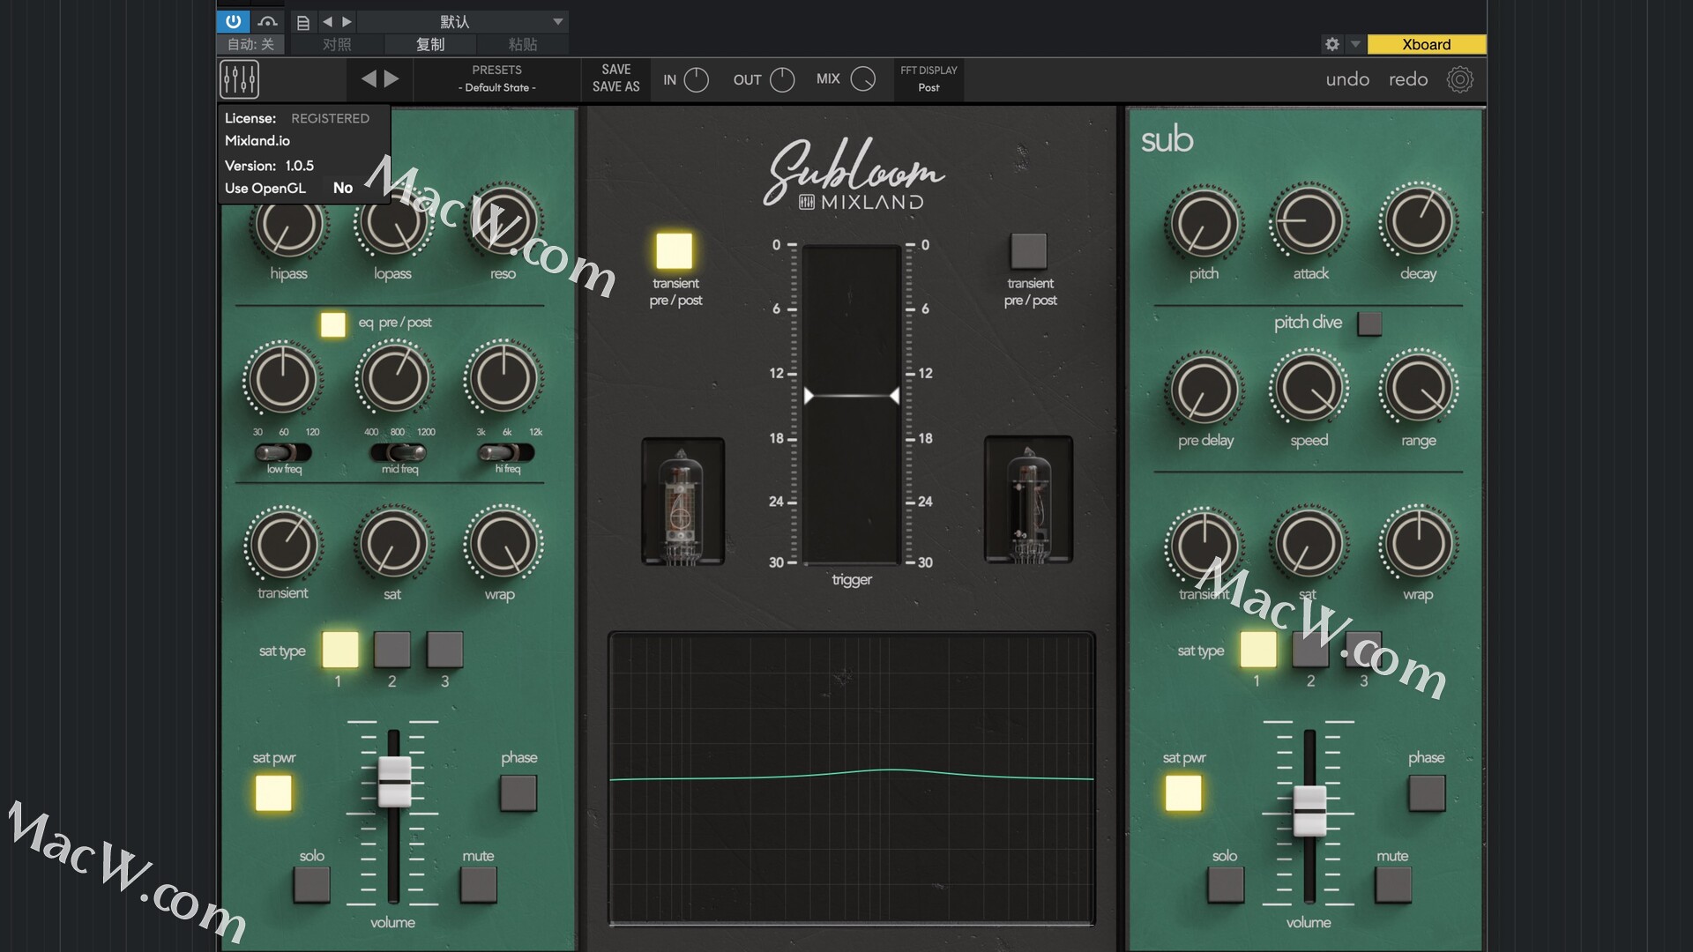Image resolution: width=1693 pixels, height=952 pixels.
Task: Select left sat type 3
Action: [445, 650]
